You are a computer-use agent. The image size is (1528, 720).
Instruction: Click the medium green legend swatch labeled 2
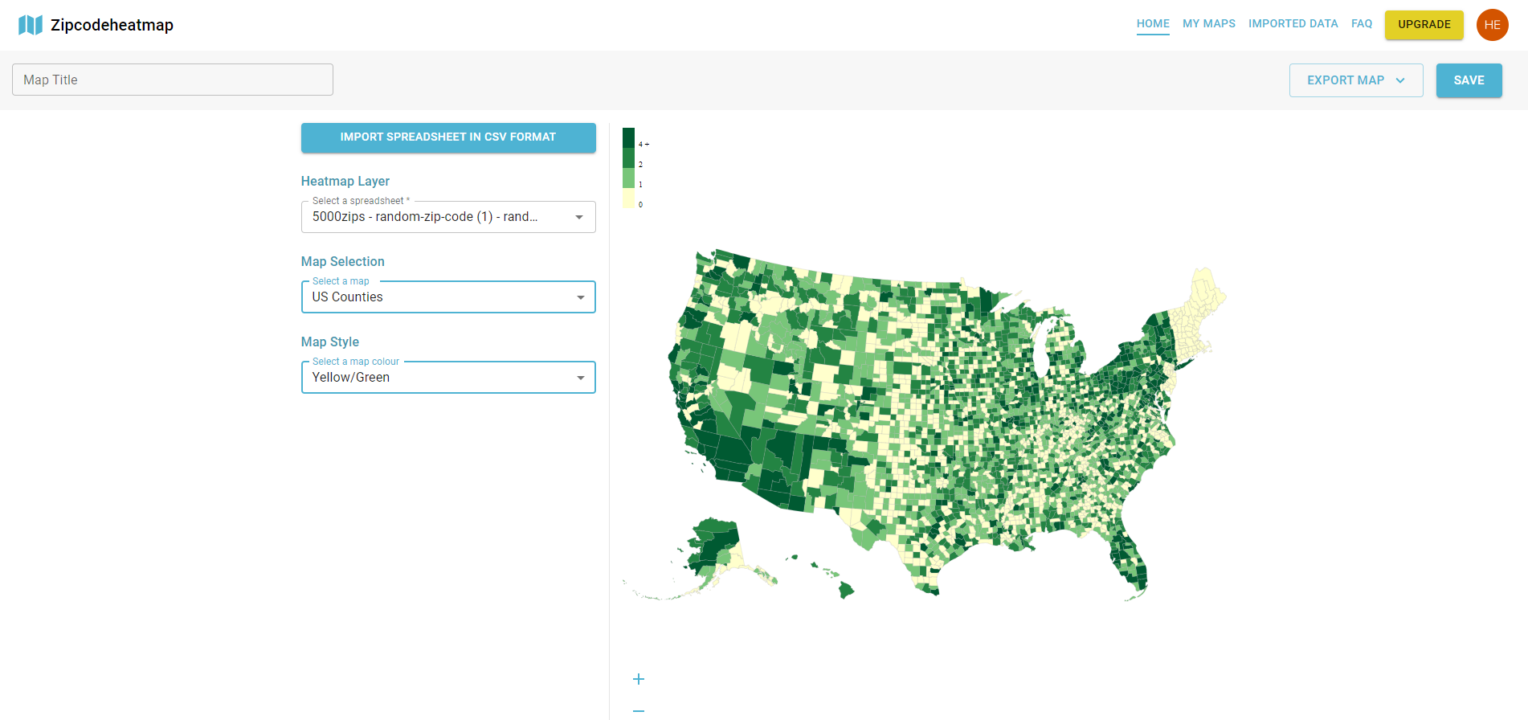[x=628, y=158]
